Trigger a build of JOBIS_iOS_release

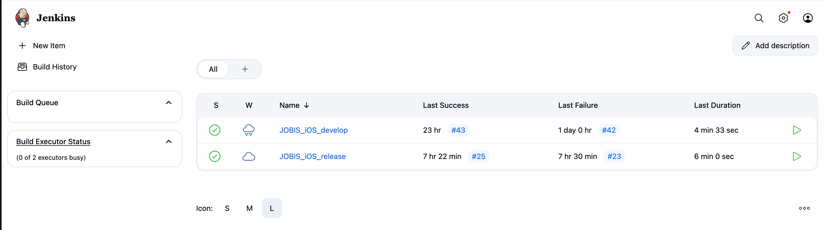(x=796, y=156)
